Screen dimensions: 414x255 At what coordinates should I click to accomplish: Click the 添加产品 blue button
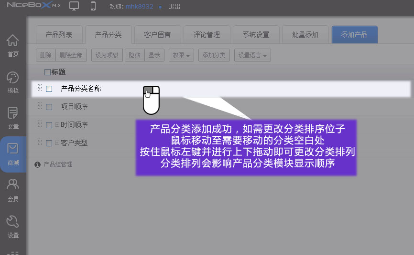pos(354,35)
